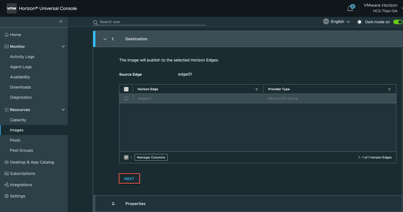The image size is (403, 212).
Task: Open Activity Logs
Action: (x=22, y=57)
